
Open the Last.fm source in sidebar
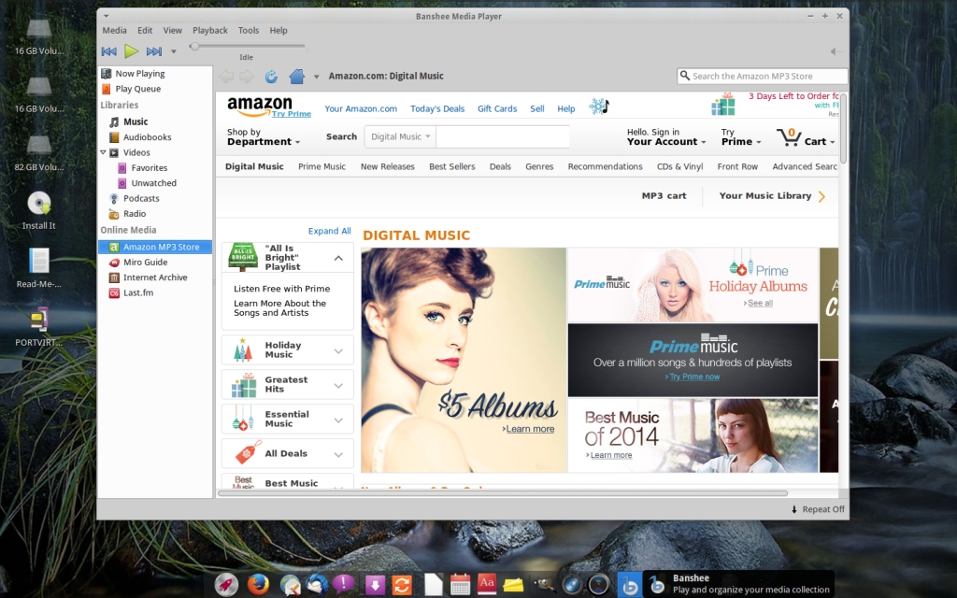tap(137, 293)
